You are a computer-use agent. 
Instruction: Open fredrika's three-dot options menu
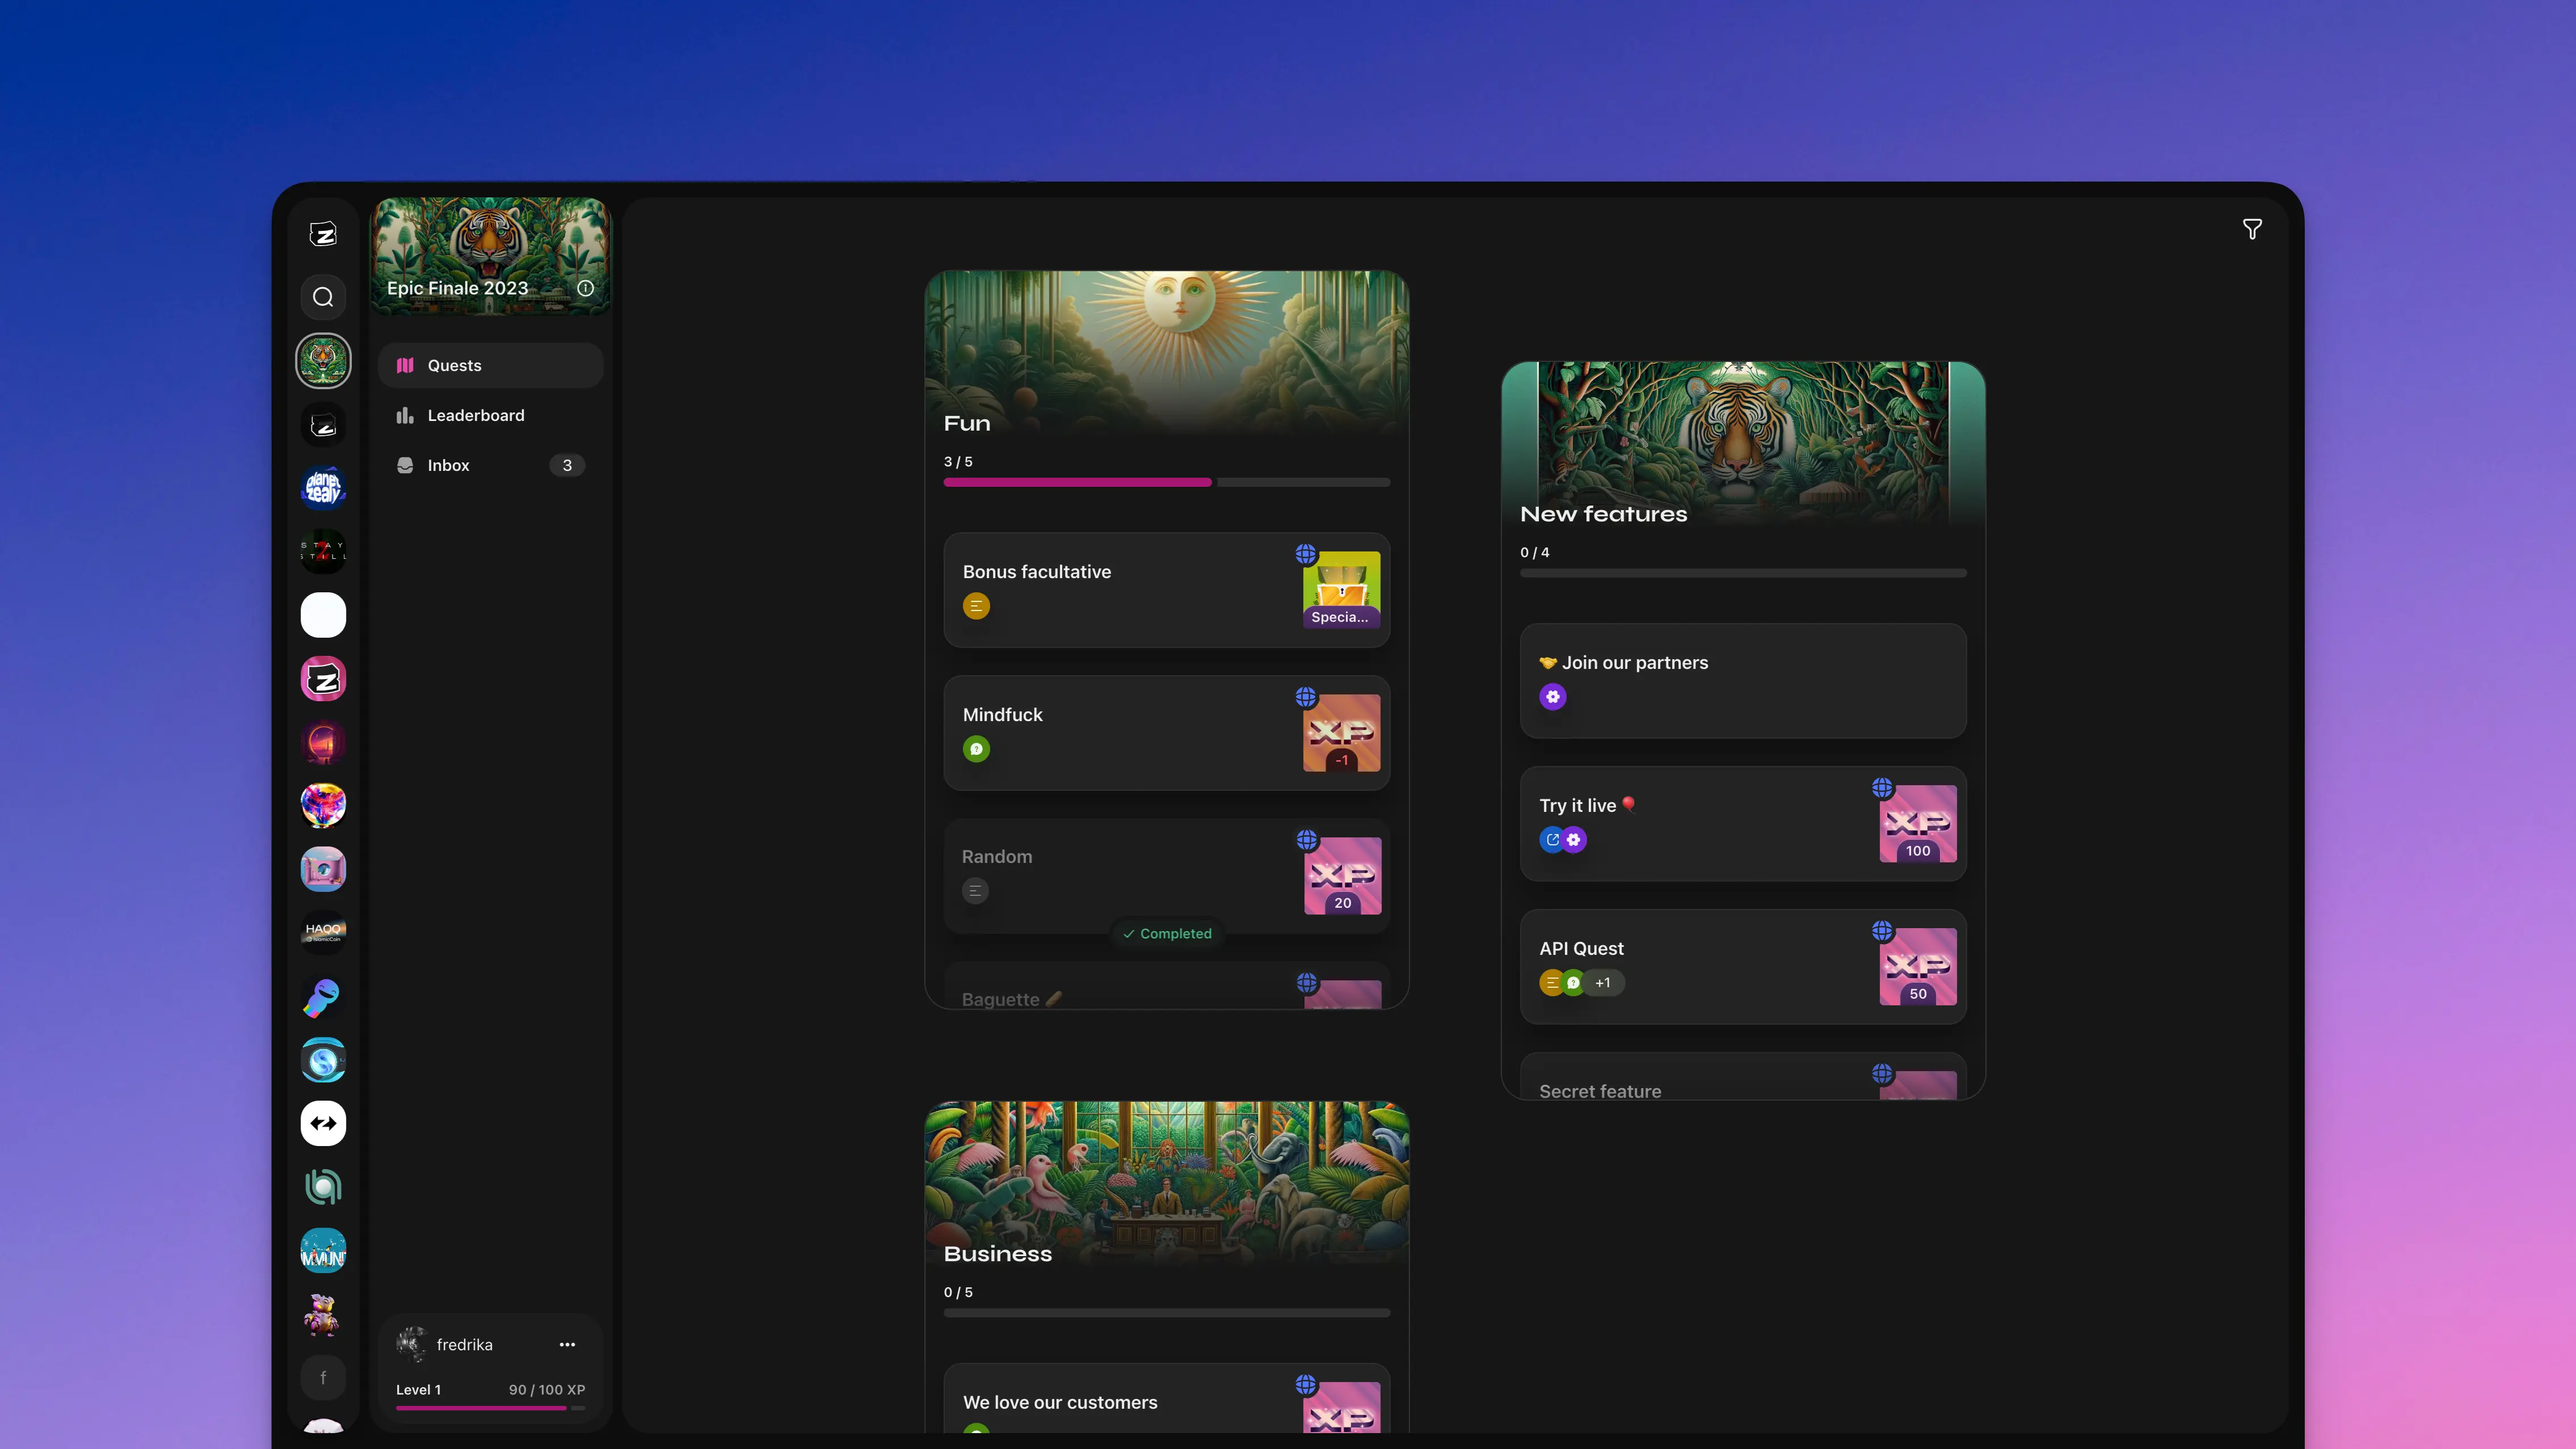(x=567, y=1344)
